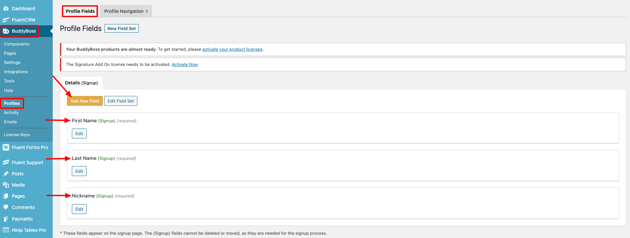The height and width of the screenshot is (238, 630).
Task: Click the Paymattic sidebar icon
Action: coord(6,219)
